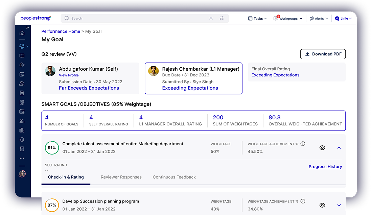Open the book learning icon in sidebar
The width and height of the screenshot is (372, 215).
click(x=22, y=56)
